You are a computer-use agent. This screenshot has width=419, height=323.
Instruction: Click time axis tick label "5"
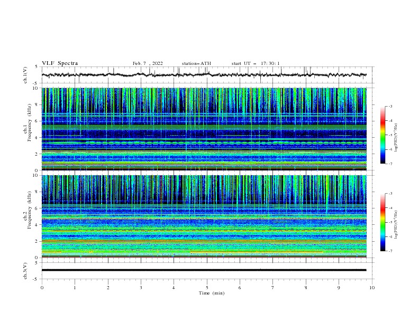click(207, 288)
